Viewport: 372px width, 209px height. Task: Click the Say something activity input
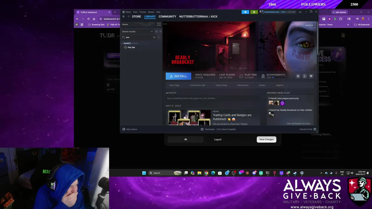pyautogui.click(x=213, y=98)
